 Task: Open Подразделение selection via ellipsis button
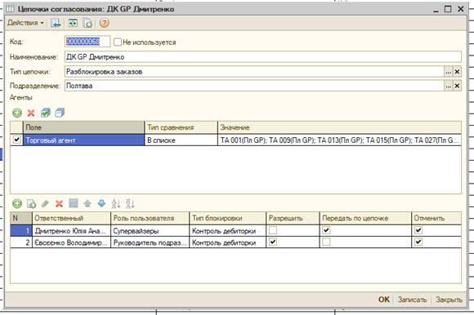(x=449, y=86)
